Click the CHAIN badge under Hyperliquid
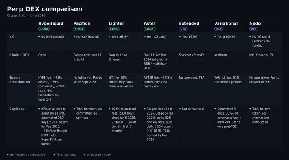 (x=44, y=29)
